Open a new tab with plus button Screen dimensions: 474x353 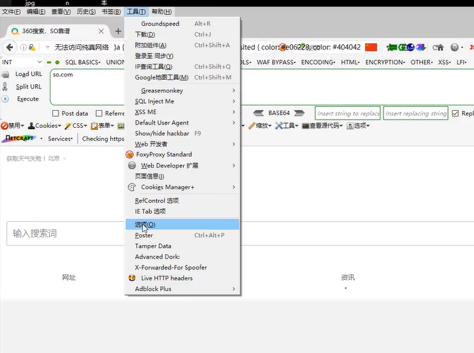[118, 31]
